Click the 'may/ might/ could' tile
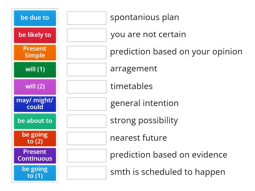Image resolution: width=255 pixels, height=191 pixels. pos(35,104)
